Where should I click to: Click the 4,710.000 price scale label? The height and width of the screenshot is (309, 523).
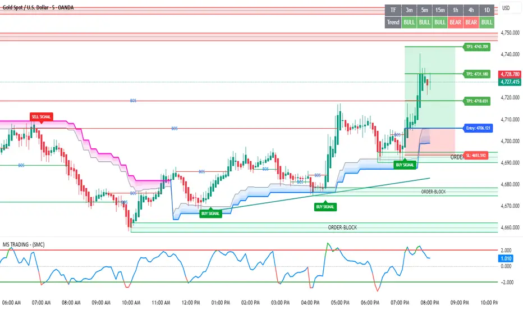coord(510,119)
